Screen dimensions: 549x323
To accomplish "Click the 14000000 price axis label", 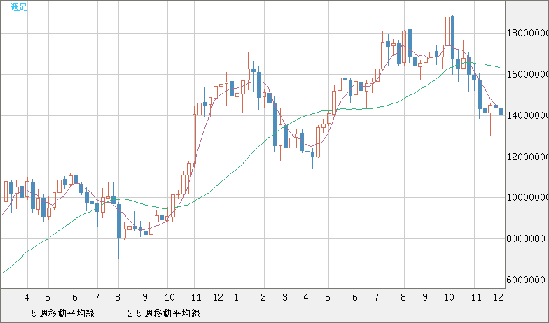I will (x=527, y=115).
